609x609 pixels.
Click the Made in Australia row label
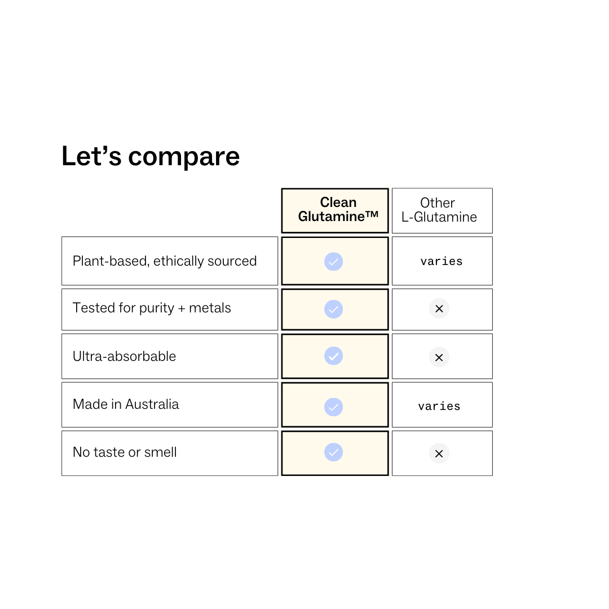pos(126,404)
